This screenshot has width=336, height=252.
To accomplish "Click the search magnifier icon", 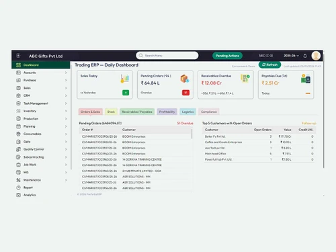I will pyautogui.click(x=140, y=56).
